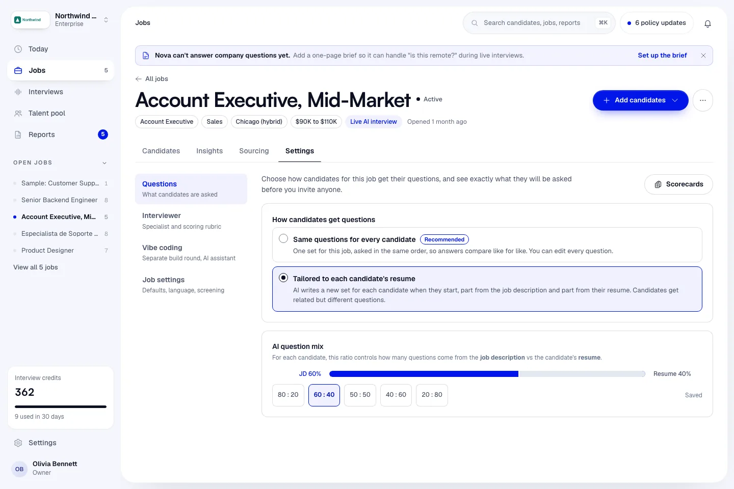The width and height of the screenshot is (734, 489).
Task: Choose the 40 : 60 question mix
Action: coord(396,395)
